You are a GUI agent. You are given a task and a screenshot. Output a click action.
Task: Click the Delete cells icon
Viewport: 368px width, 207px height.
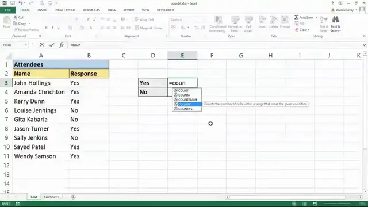274,20
